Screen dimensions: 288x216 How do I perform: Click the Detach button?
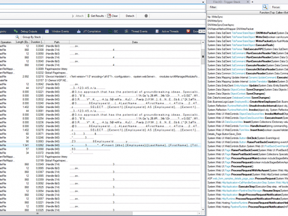pyautogui.click(x=130, y=16)
